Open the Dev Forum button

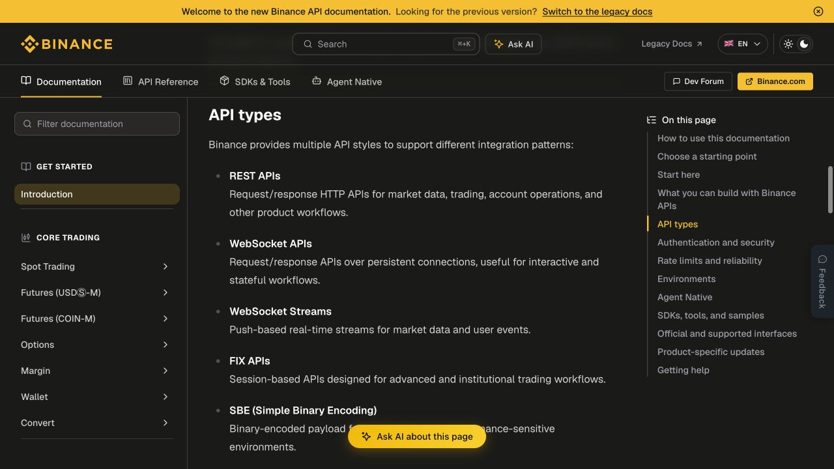click(698, 81)
